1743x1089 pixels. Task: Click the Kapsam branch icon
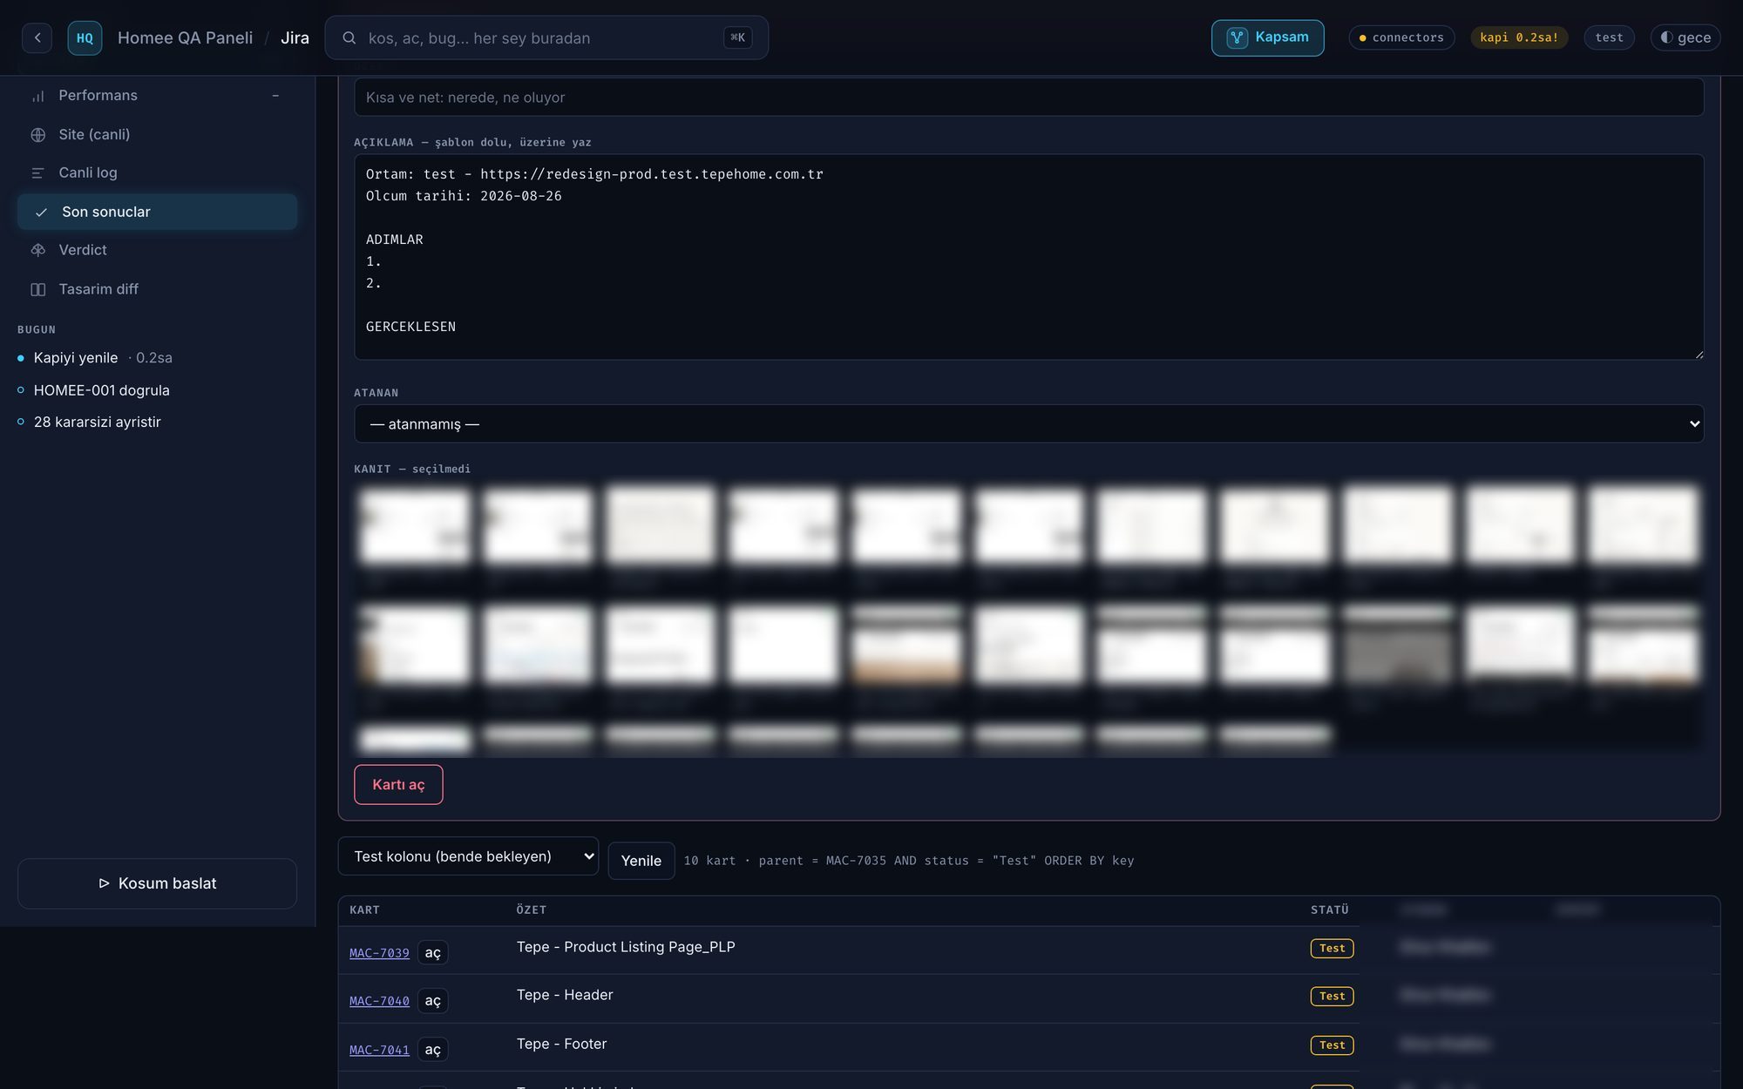pyautogui.click(x=1237, y=37)
